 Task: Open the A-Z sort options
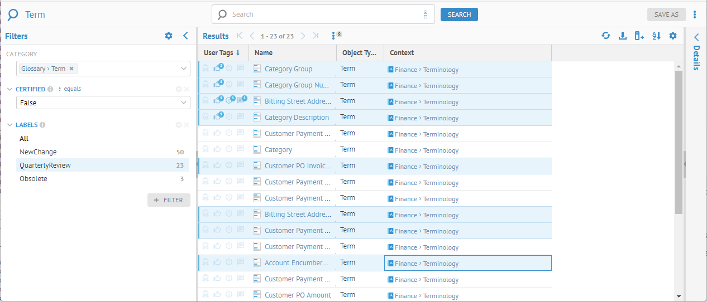[656, 36]
